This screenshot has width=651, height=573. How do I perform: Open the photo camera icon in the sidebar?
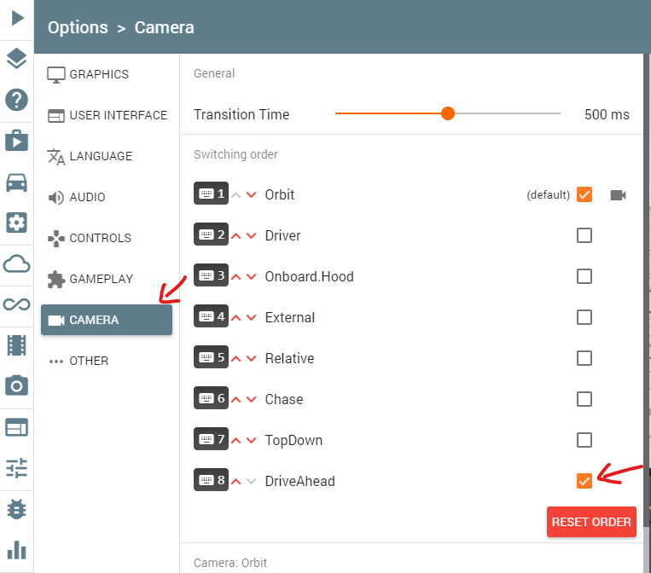tap(17, 386)
